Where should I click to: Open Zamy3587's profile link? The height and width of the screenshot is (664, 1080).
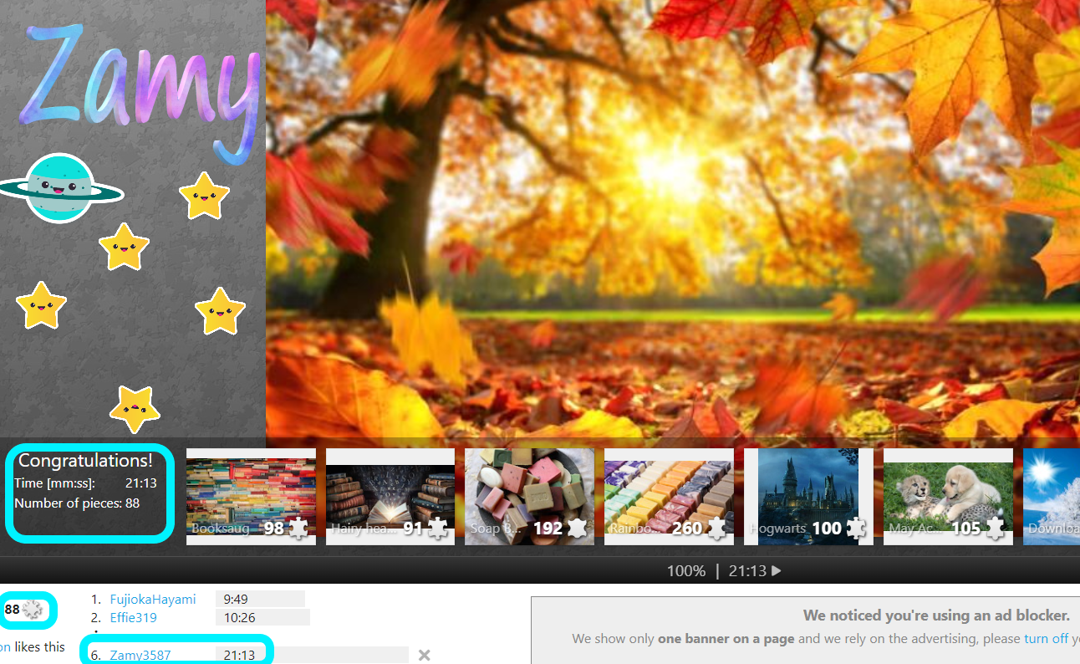coord(140,656)
